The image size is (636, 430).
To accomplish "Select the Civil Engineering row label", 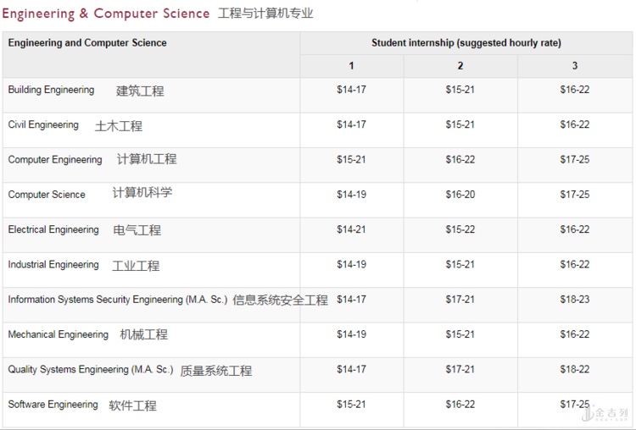I will click(43, 125).
